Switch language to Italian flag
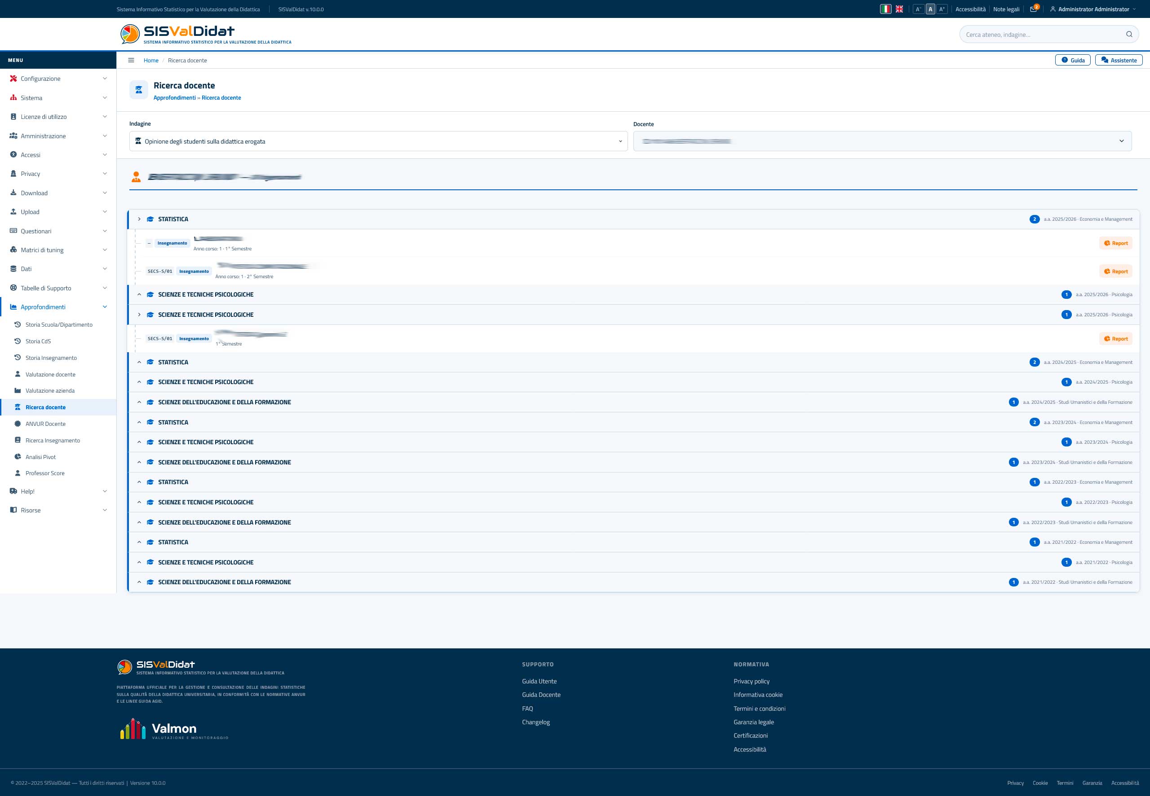The height and width of the screenshot is (796, 1150). [x=885, y=9]
